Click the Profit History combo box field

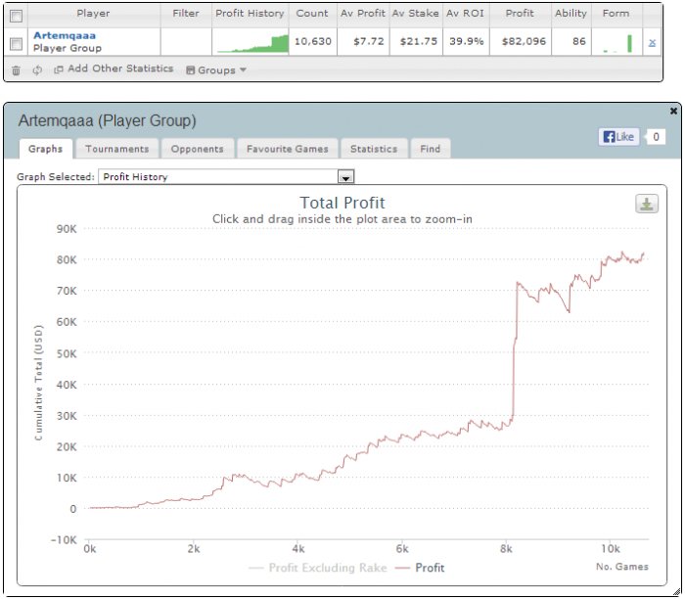pos(226,177)
